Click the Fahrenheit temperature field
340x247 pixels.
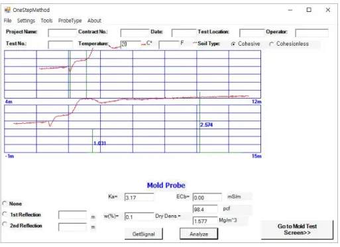tap(169, 44)
